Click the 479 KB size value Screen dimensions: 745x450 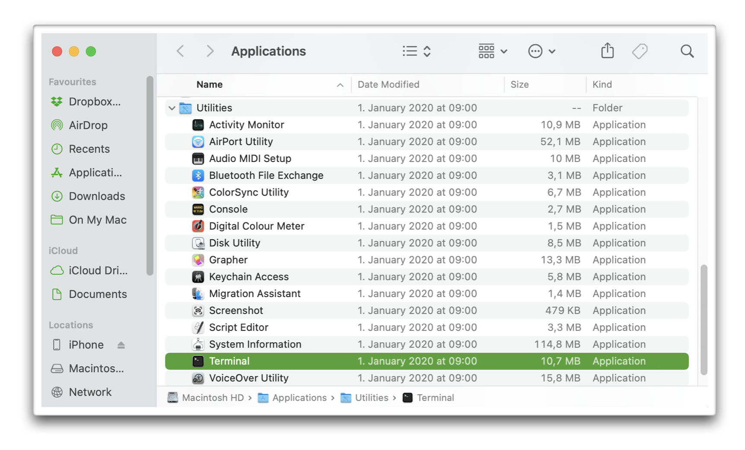563,311
